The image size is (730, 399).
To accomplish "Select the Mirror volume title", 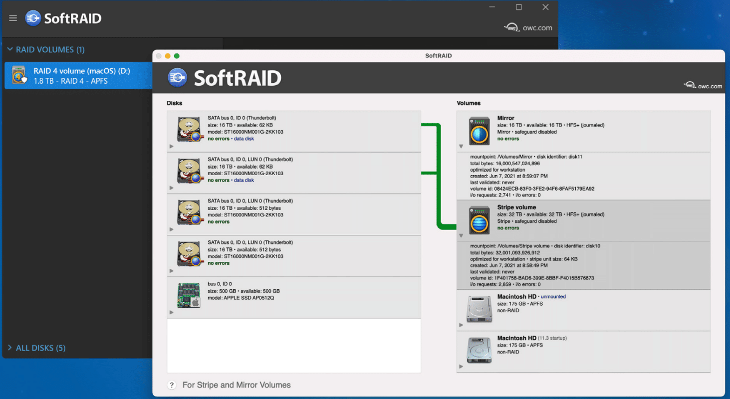I will [506, 118].
